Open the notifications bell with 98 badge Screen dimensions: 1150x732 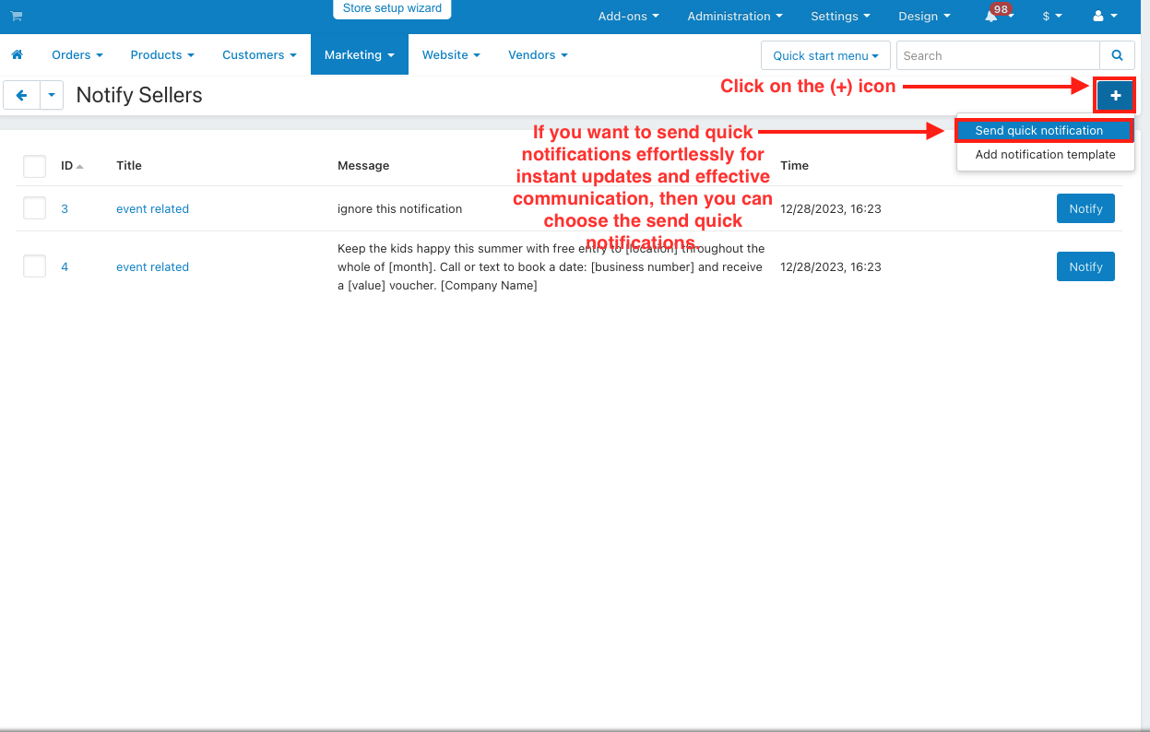992,17
